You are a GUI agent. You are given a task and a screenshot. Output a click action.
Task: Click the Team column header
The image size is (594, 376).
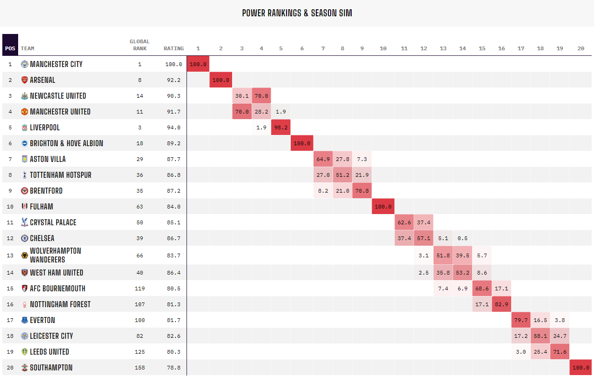point(27,48)
